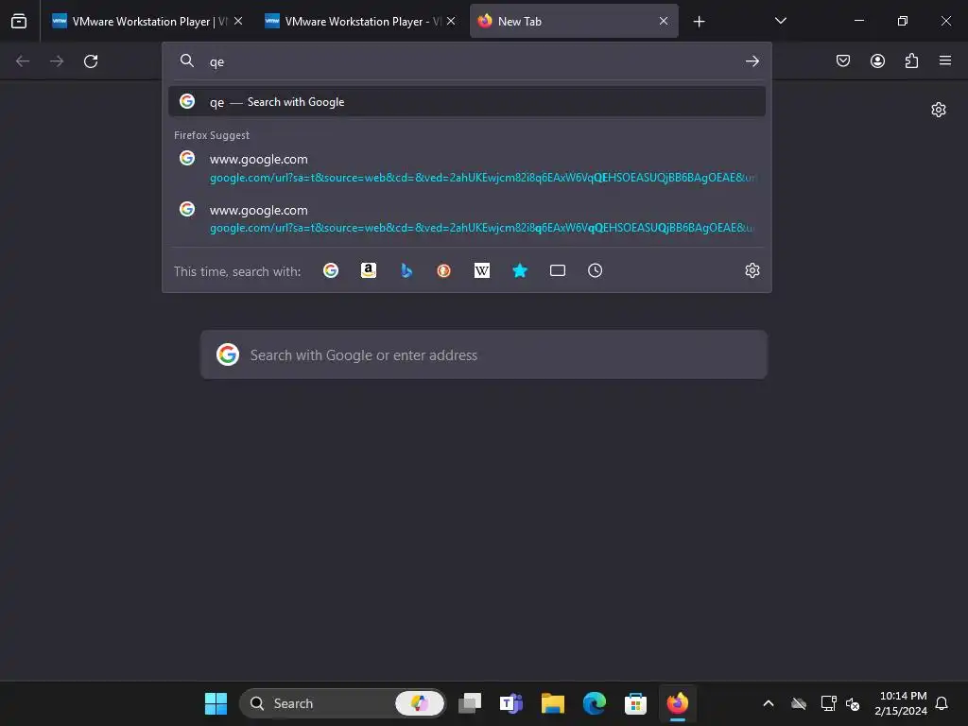The width and height of the screenshot is (968, 726).
Task: Open a new tab with plus button
Action: point(699,22)
